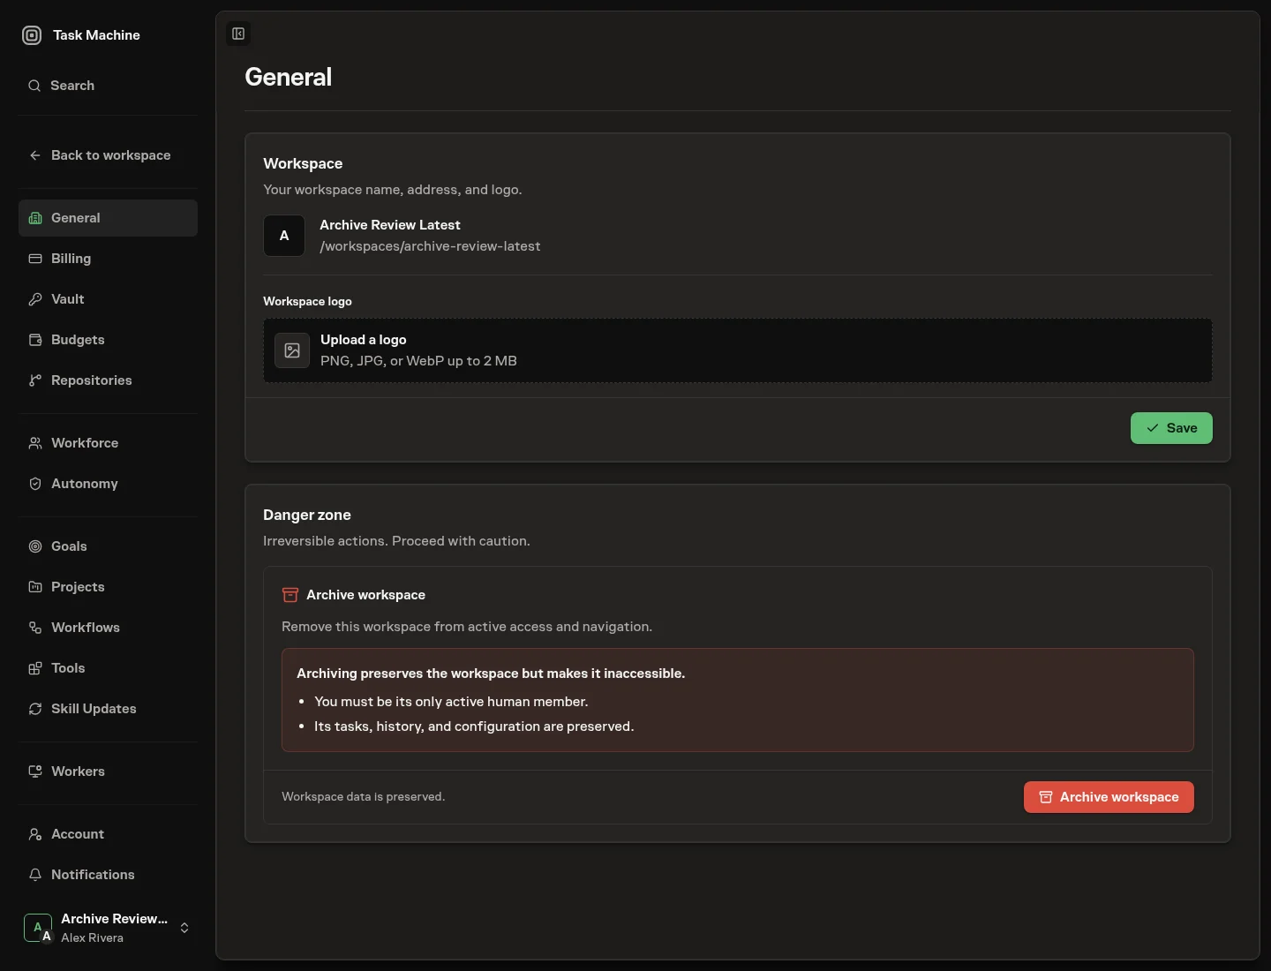This screenshot has width=1271, height=971.
Task: Click the image icon in Upload a logo
Action: coord(292,350)
